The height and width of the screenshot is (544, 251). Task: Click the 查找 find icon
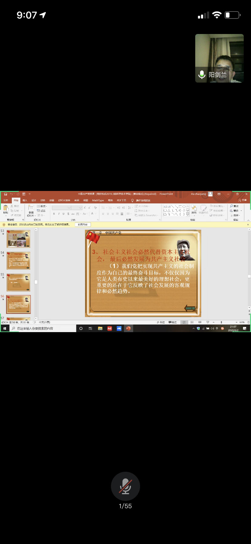[x=234, y=206]
